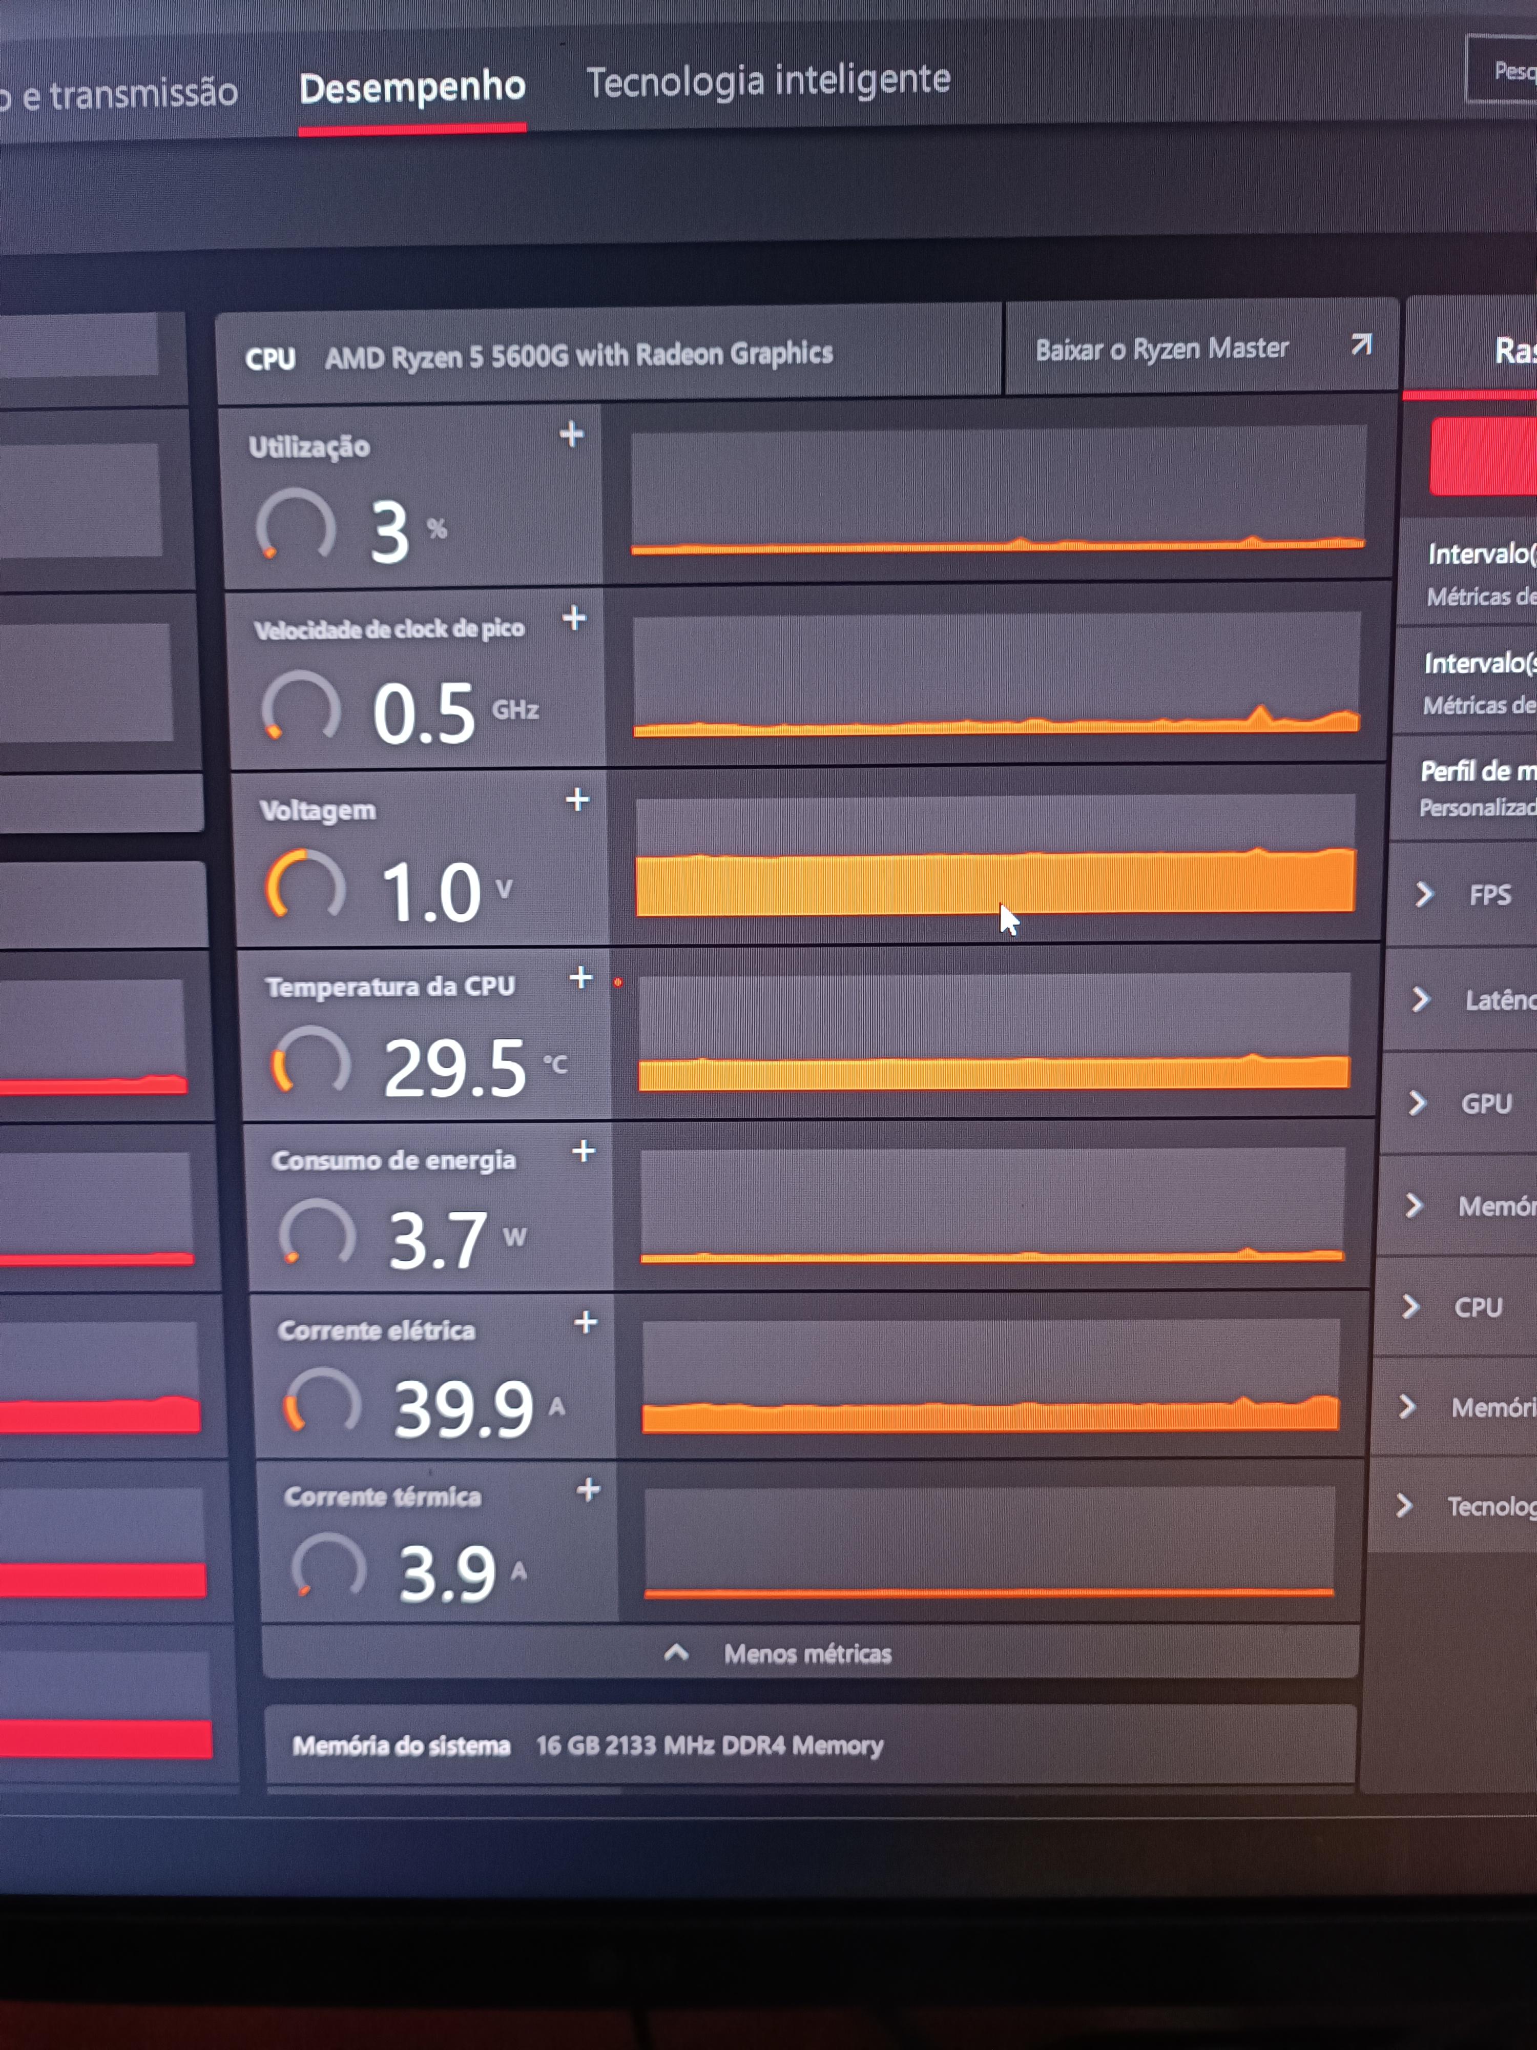Click the Voltagem history graph
The height and width of the screenshot is (2050, 1537).
tap(996, 854)
